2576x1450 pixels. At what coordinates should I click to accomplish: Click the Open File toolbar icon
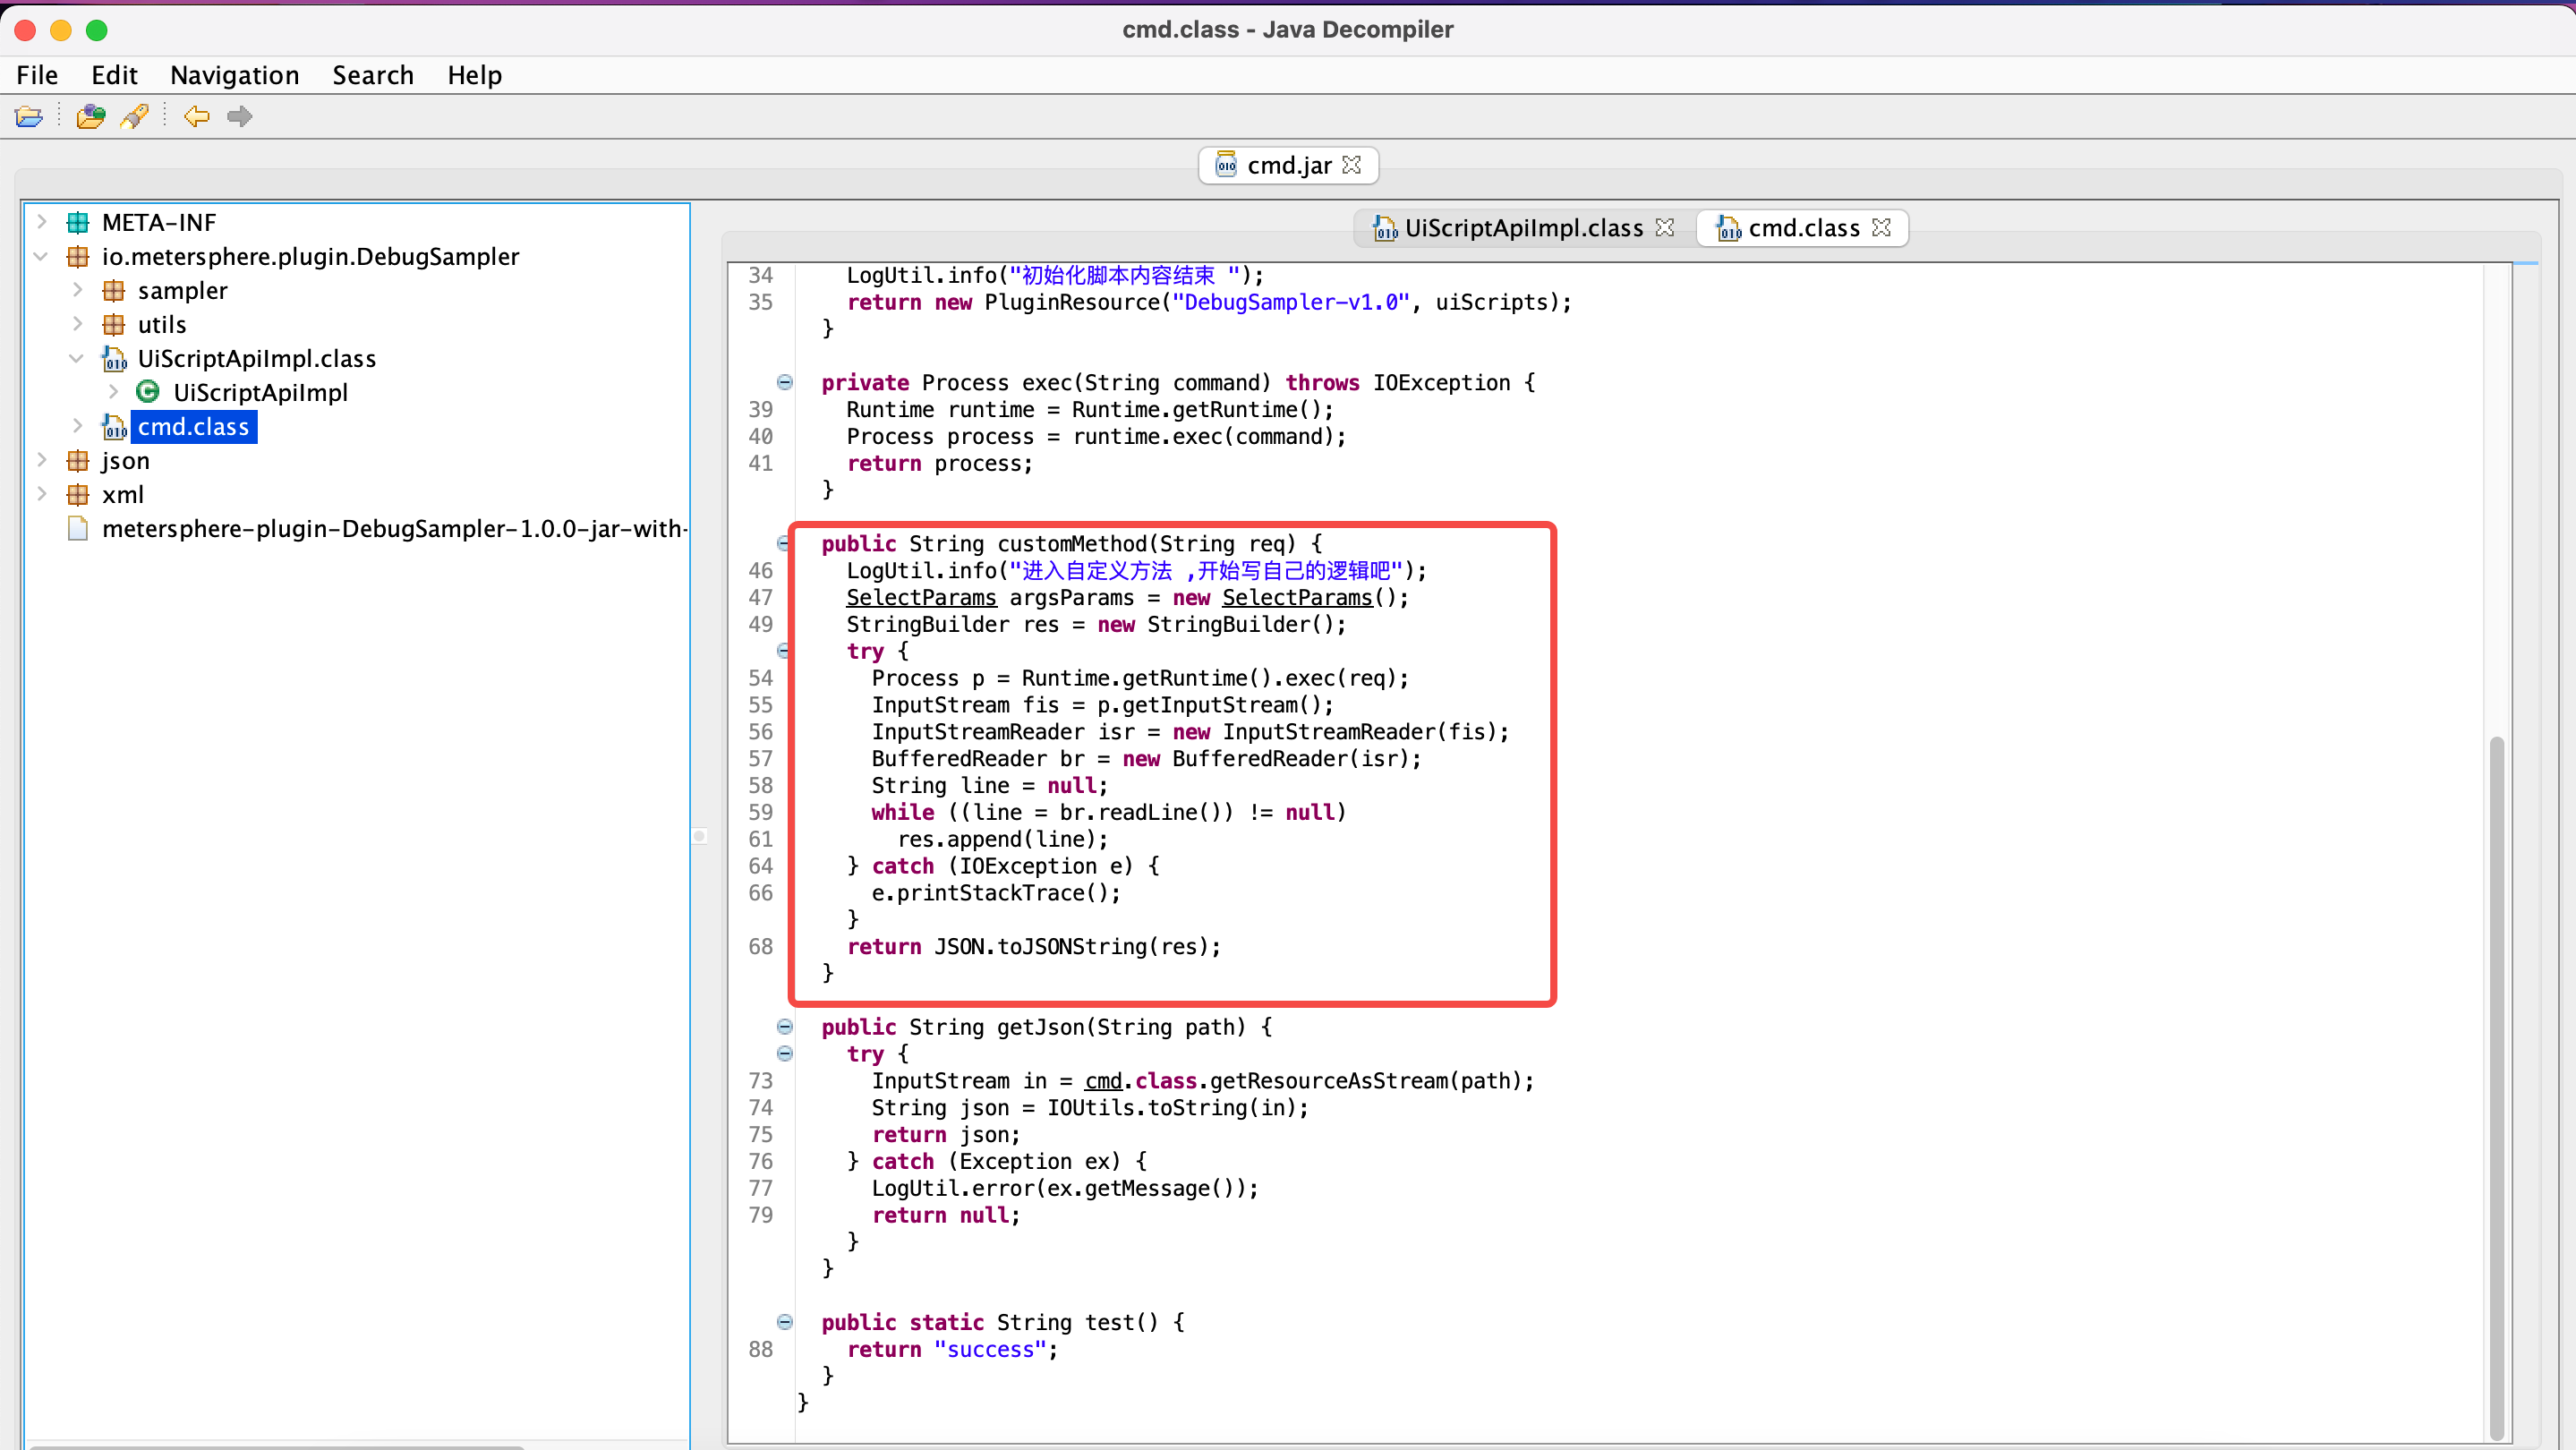(29, 116)
